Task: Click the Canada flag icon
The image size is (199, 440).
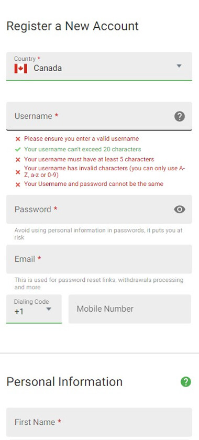Action: 21,69
